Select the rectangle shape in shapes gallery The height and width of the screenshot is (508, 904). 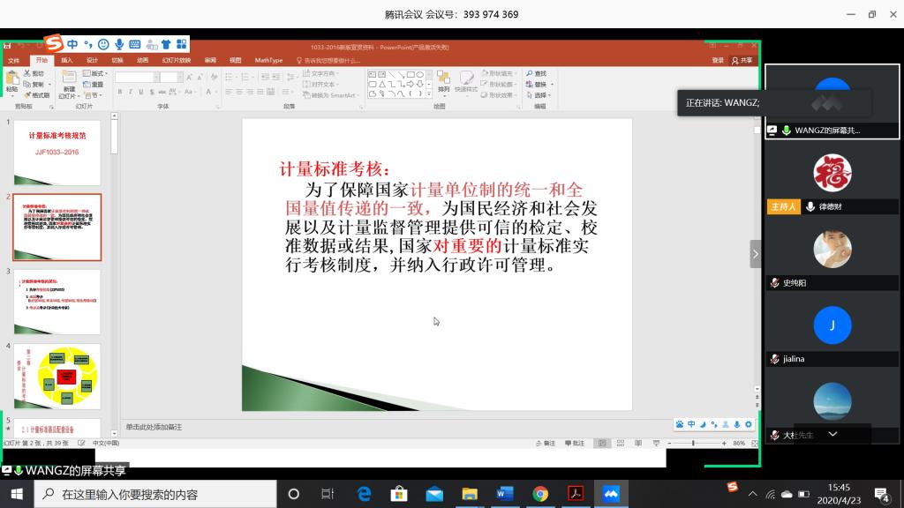click(411, 75)
